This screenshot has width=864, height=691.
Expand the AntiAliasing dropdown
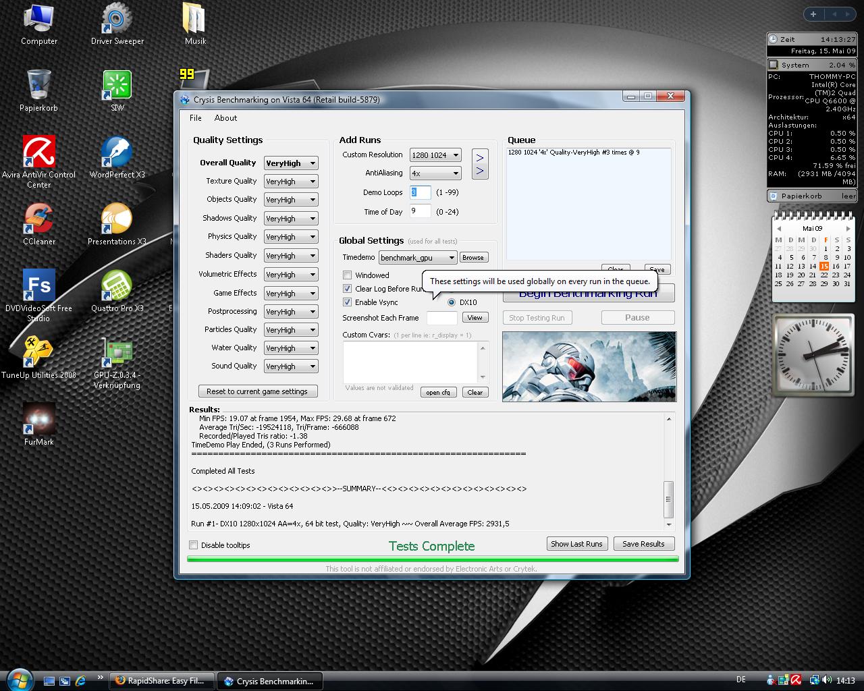(435, 173)
